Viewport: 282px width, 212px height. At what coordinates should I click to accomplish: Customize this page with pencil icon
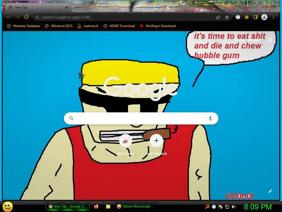[270, 191]
